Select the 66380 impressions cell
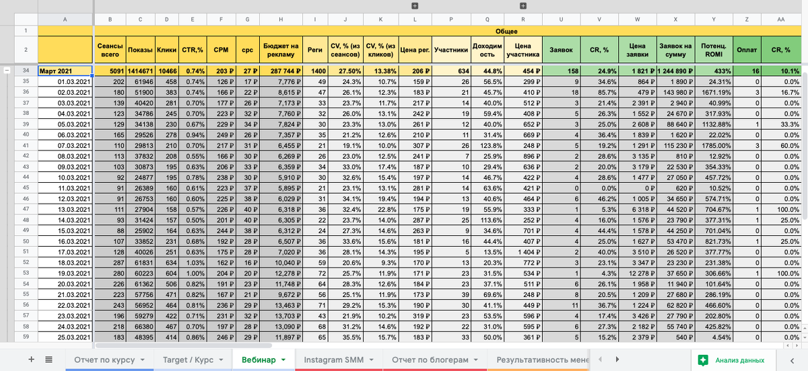Screen dimensions: 808x371 pyautogui.click(x=141, y=326)
